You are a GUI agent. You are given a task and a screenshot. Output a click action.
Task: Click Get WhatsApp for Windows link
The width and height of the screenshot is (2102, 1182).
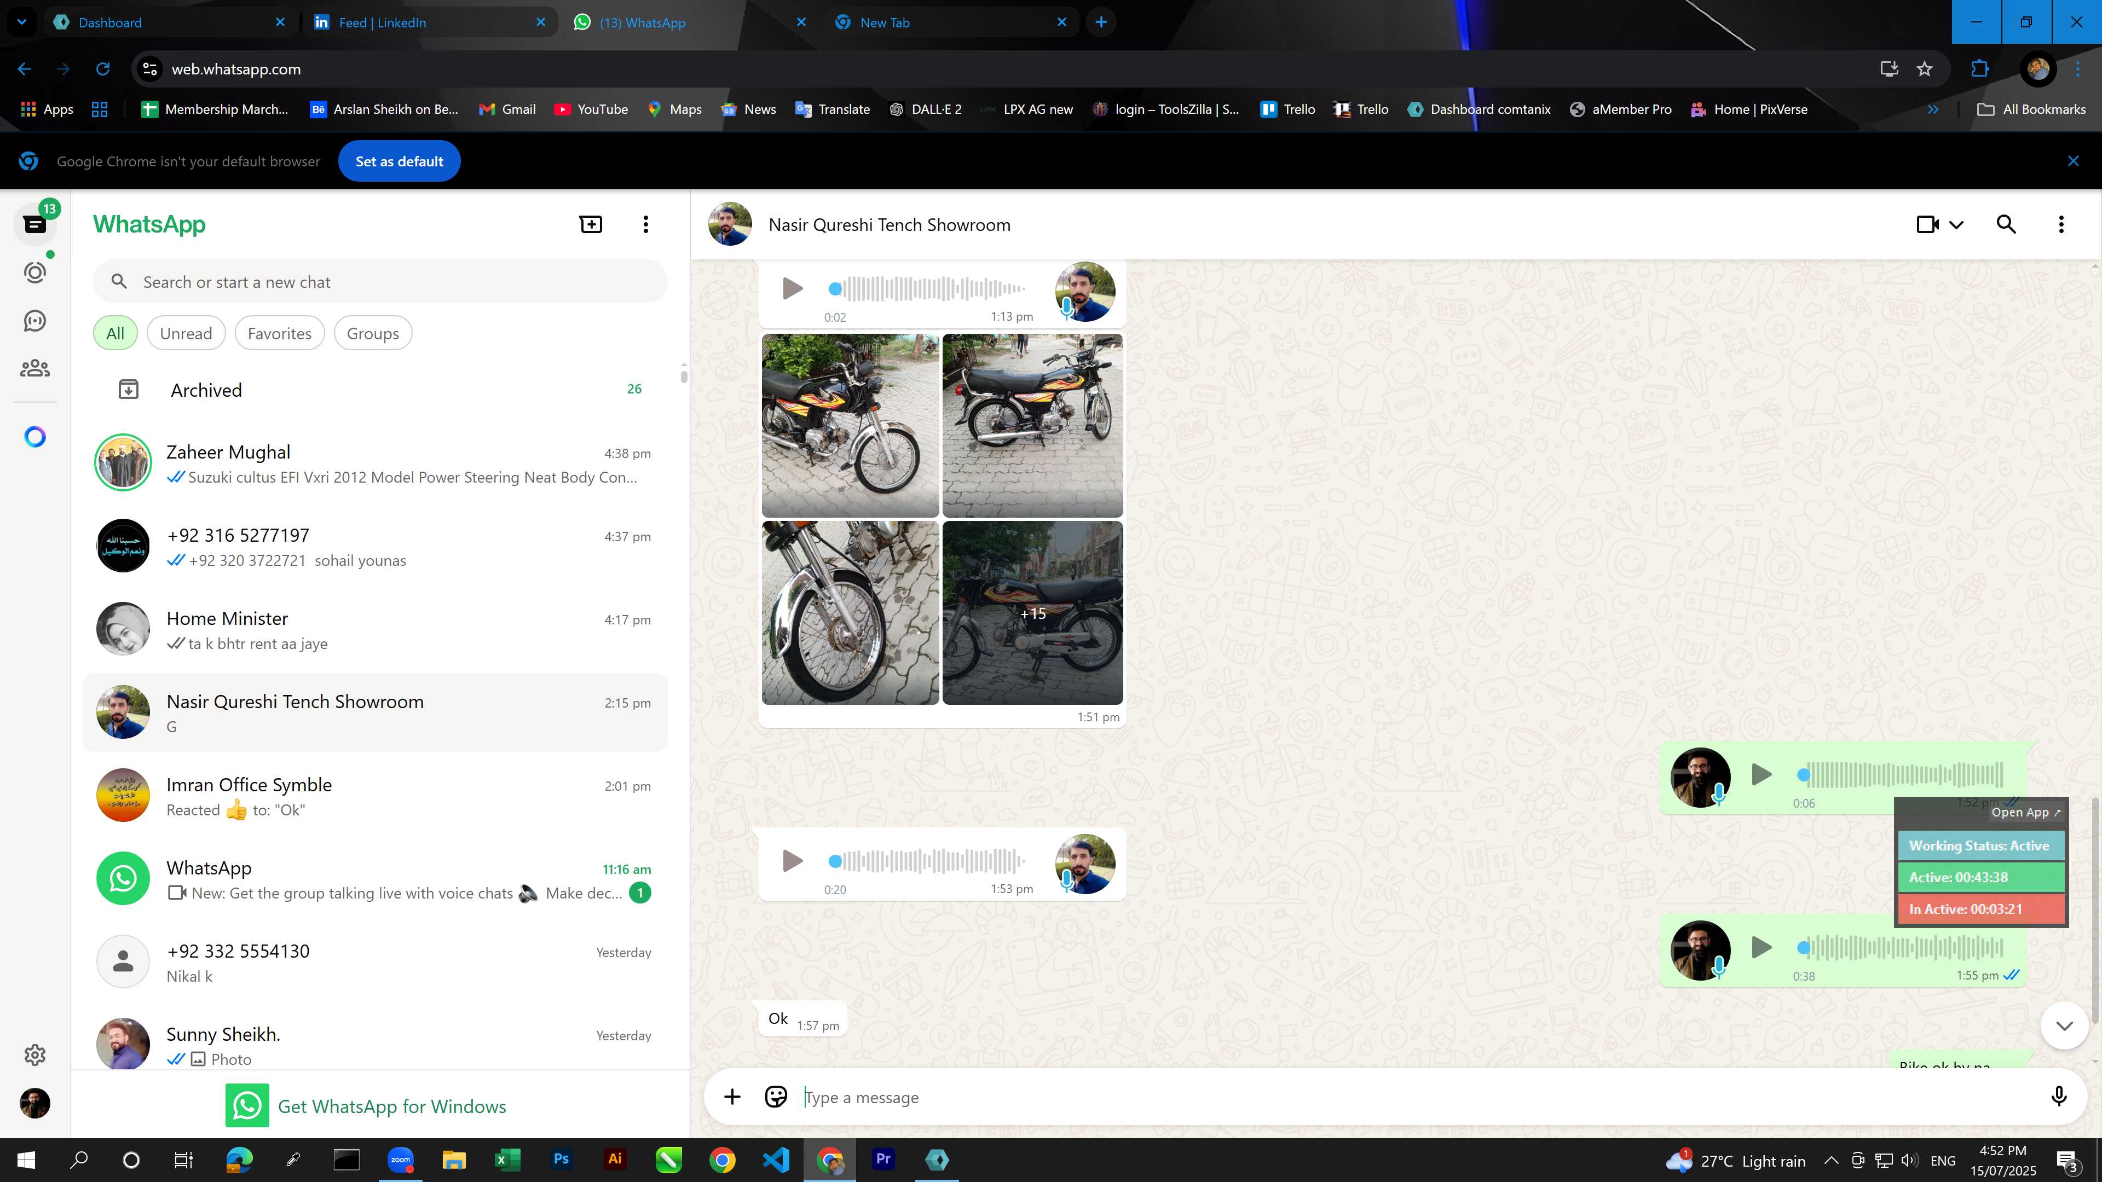tap(366, 1106)
